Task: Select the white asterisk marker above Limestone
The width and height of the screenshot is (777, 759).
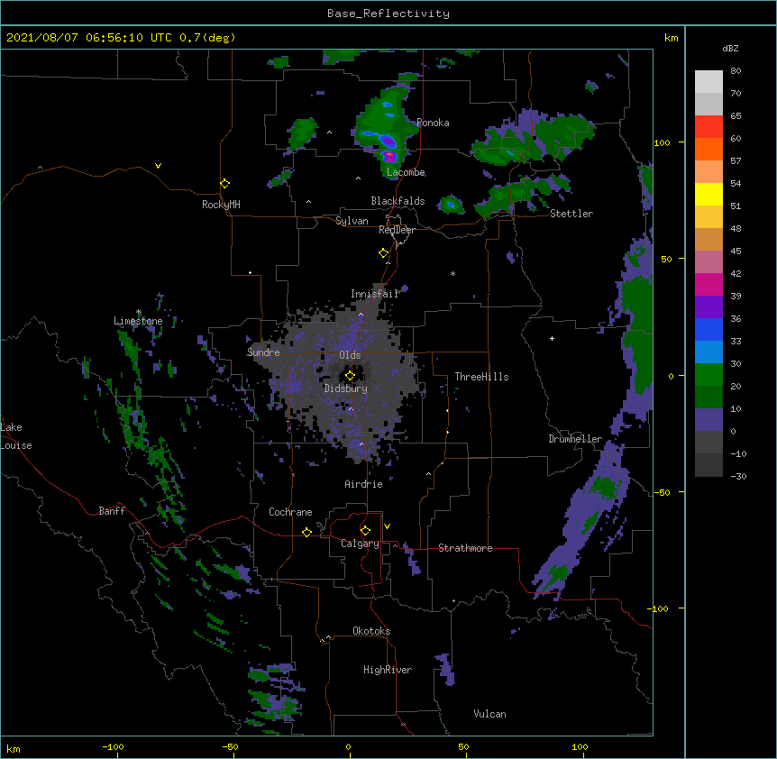Action: (139, 312)
